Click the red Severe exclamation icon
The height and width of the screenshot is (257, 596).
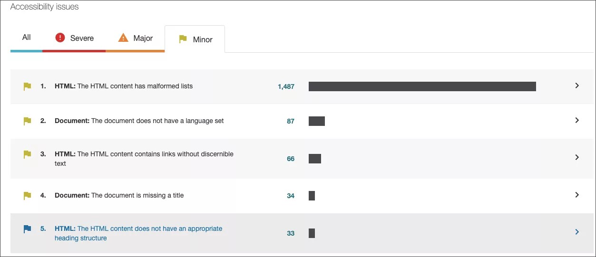coord(60,38)
